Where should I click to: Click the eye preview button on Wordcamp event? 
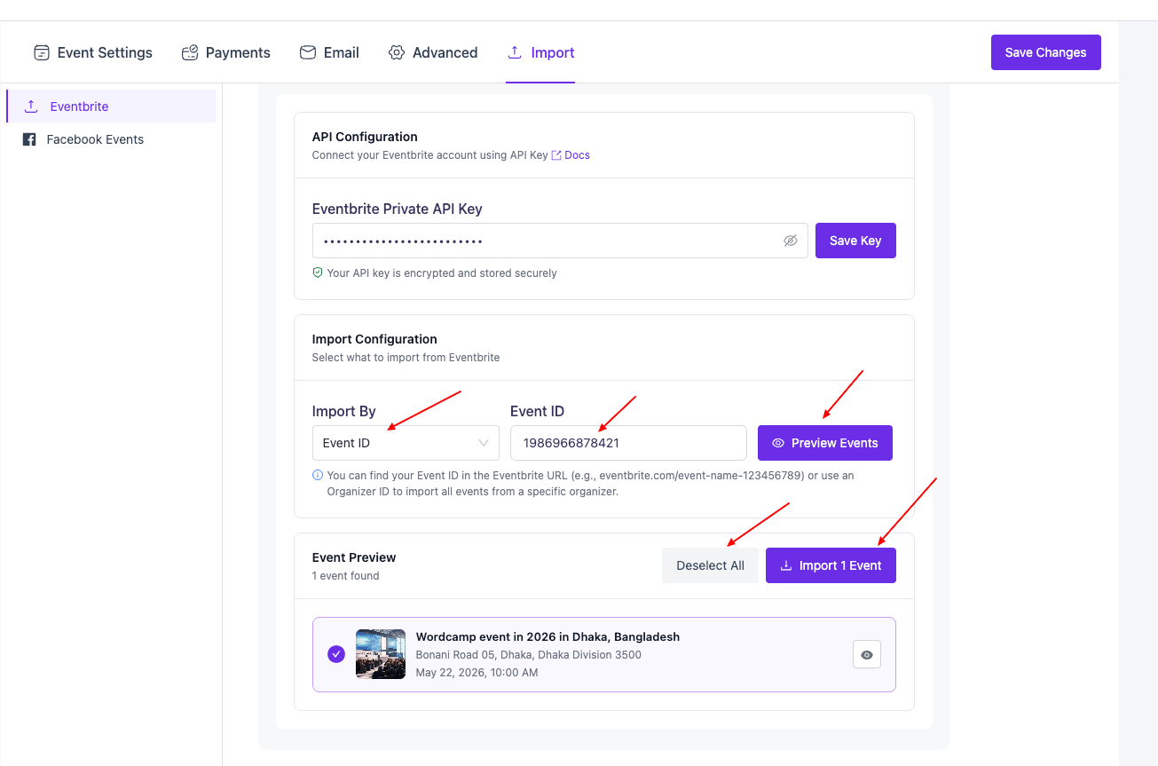(x=867, y=655)
